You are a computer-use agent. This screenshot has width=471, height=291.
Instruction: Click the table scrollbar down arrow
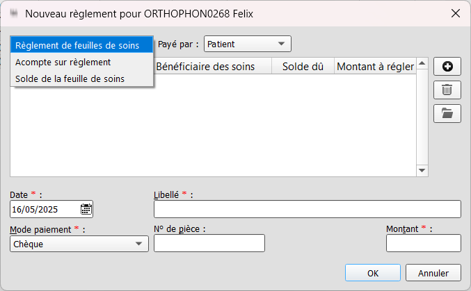pyautogui.click(x=422, y=170)
